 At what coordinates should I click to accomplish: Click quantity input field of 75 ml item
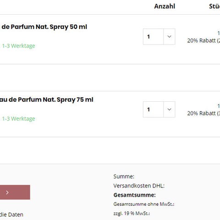[153, 110]
